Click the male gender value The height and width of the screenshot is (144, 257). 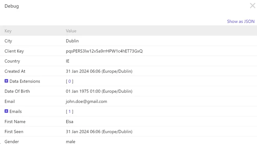(x=71, y=141)
